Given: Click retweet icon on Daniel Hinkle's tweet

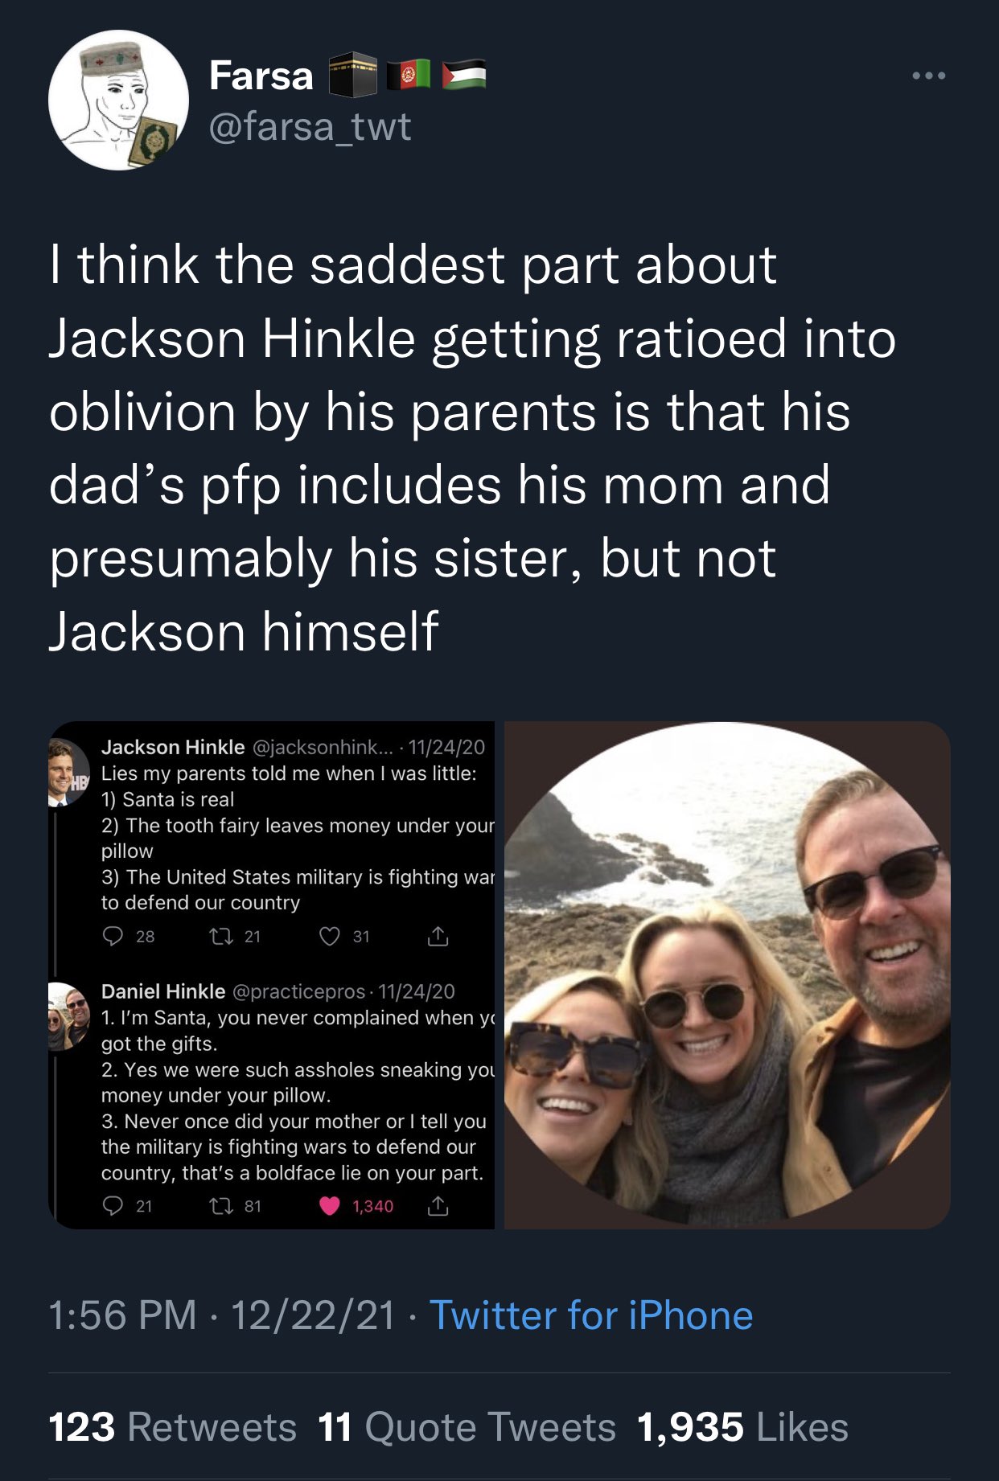Looking at the screenshot, I should coord(220,1205).
